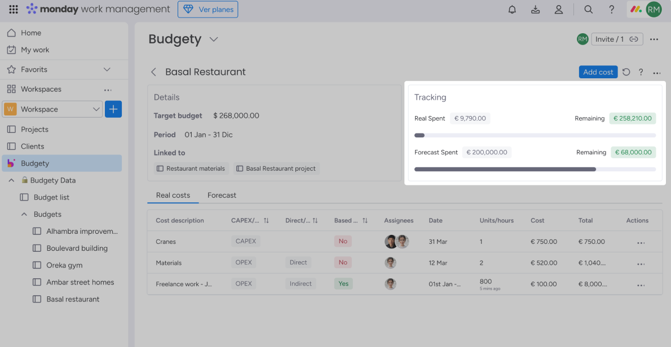This screenshot has width=671, height=347.
Task: Click the refresh icon beside Add cost
Action: click(626, 72)
